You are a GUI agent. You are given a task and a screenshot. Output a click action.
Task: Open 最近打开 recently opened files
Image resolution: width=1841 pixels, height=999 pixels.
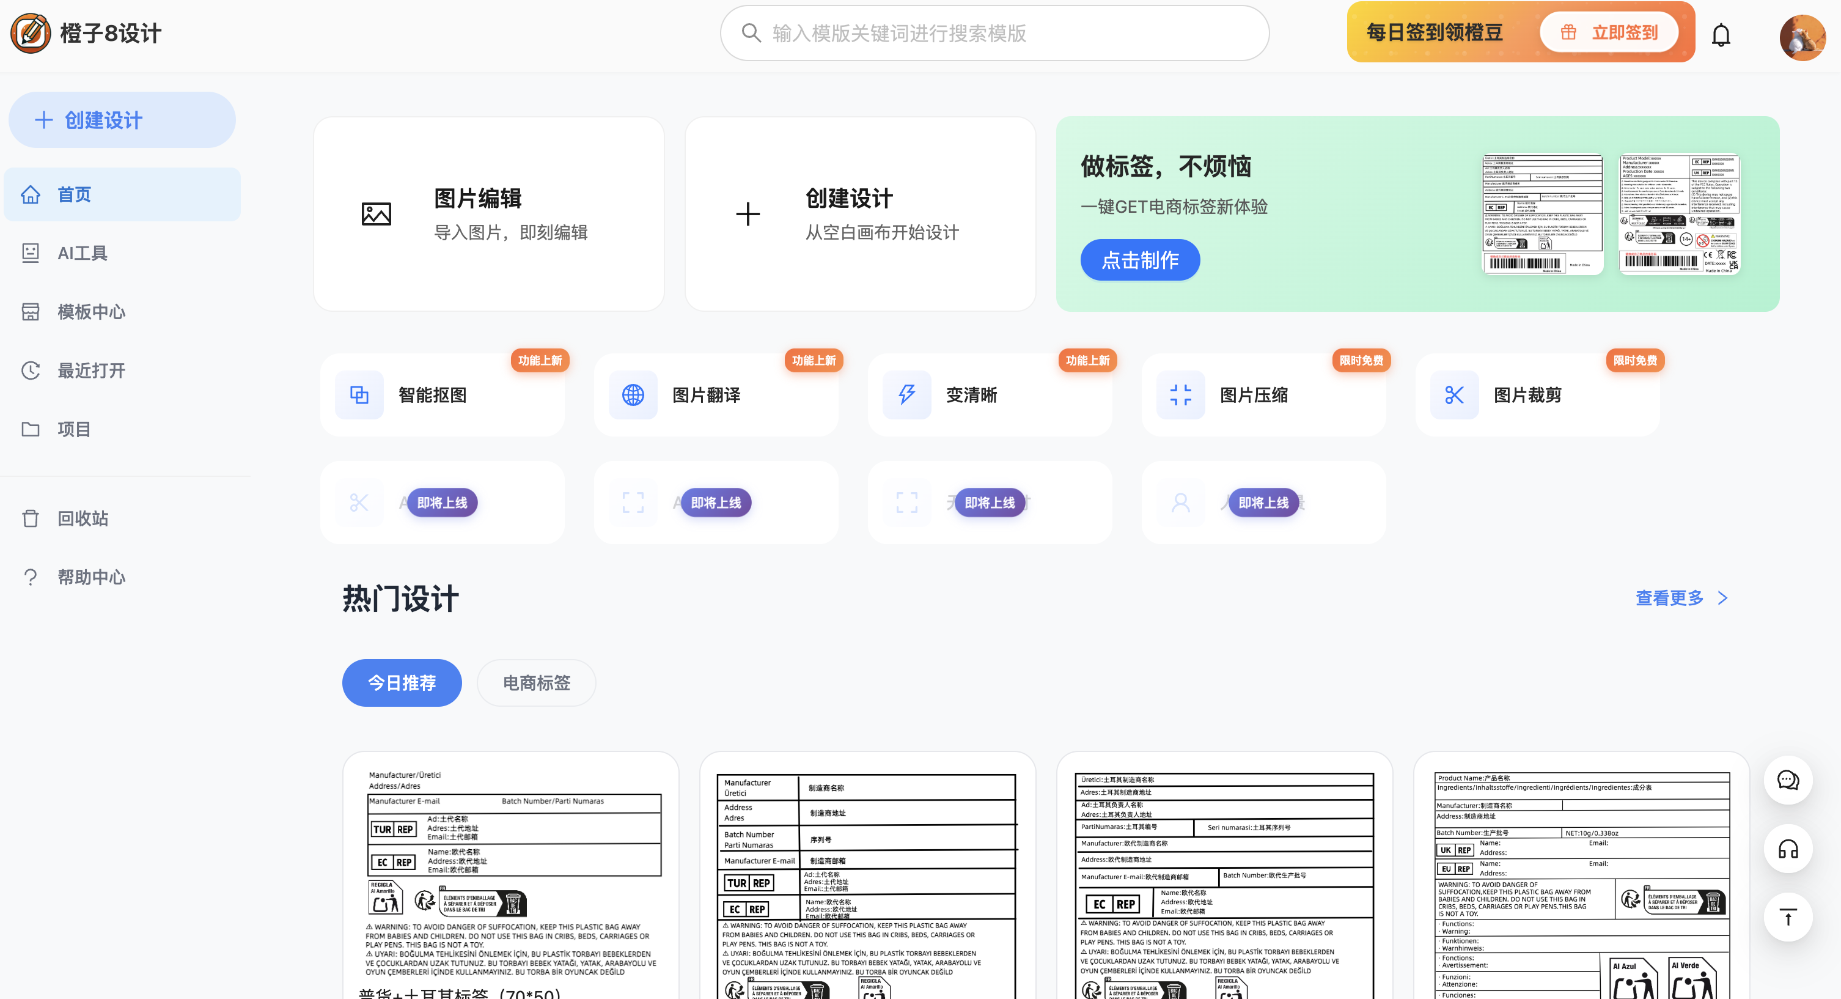92,370
